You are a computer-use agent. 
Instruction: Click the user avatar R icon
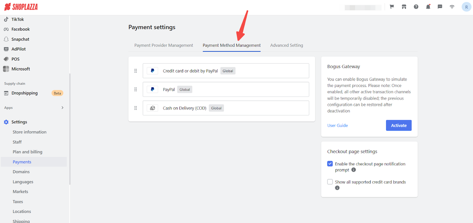466,7
